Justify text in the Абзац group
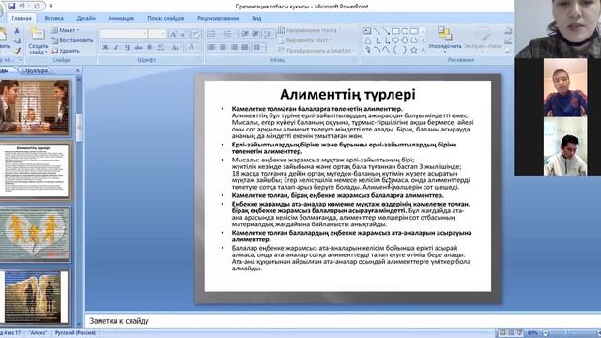The height and width of the screenshot is (338, 601). pos(244,48)
